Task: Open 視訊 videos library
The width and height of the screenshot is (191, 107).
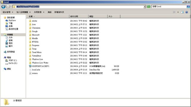Action: coord(9,43)
